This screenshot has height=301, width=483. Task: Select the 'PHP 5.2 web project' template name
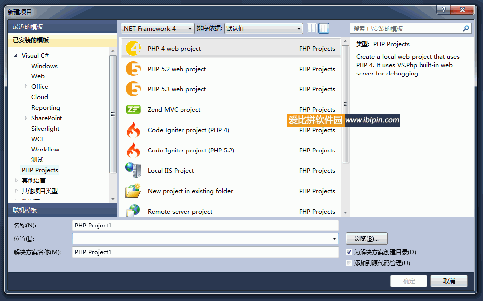177,69
